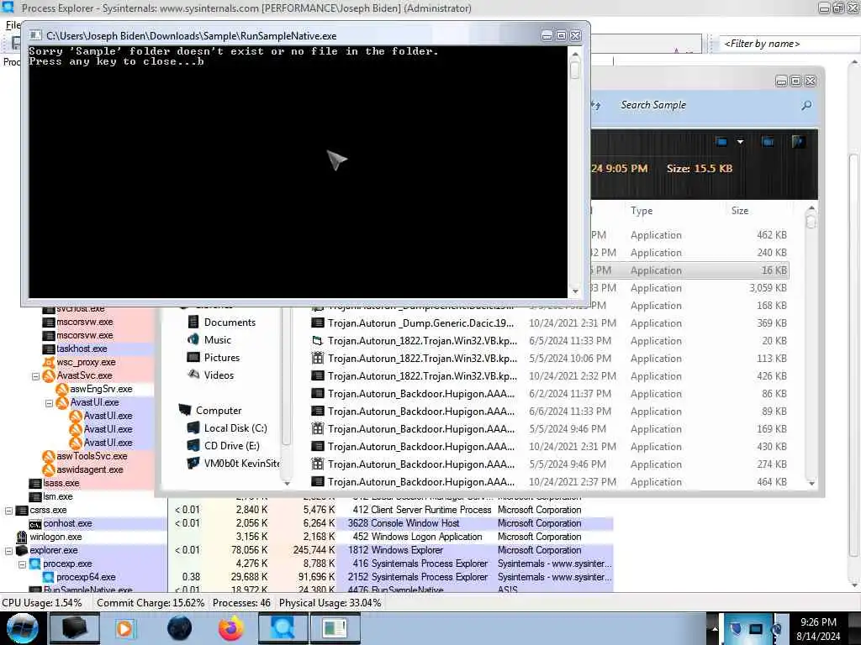The height and width of the screenshot is (645, 861).
Task: Collapse the explorer.exe tree node
Action: coord(8,551)
